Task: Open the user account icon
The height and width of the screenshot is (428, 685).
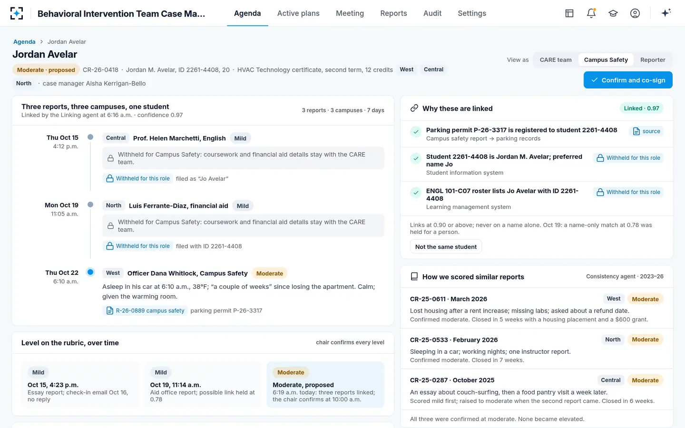Action: pyautogui.click(x=635, y=13)
